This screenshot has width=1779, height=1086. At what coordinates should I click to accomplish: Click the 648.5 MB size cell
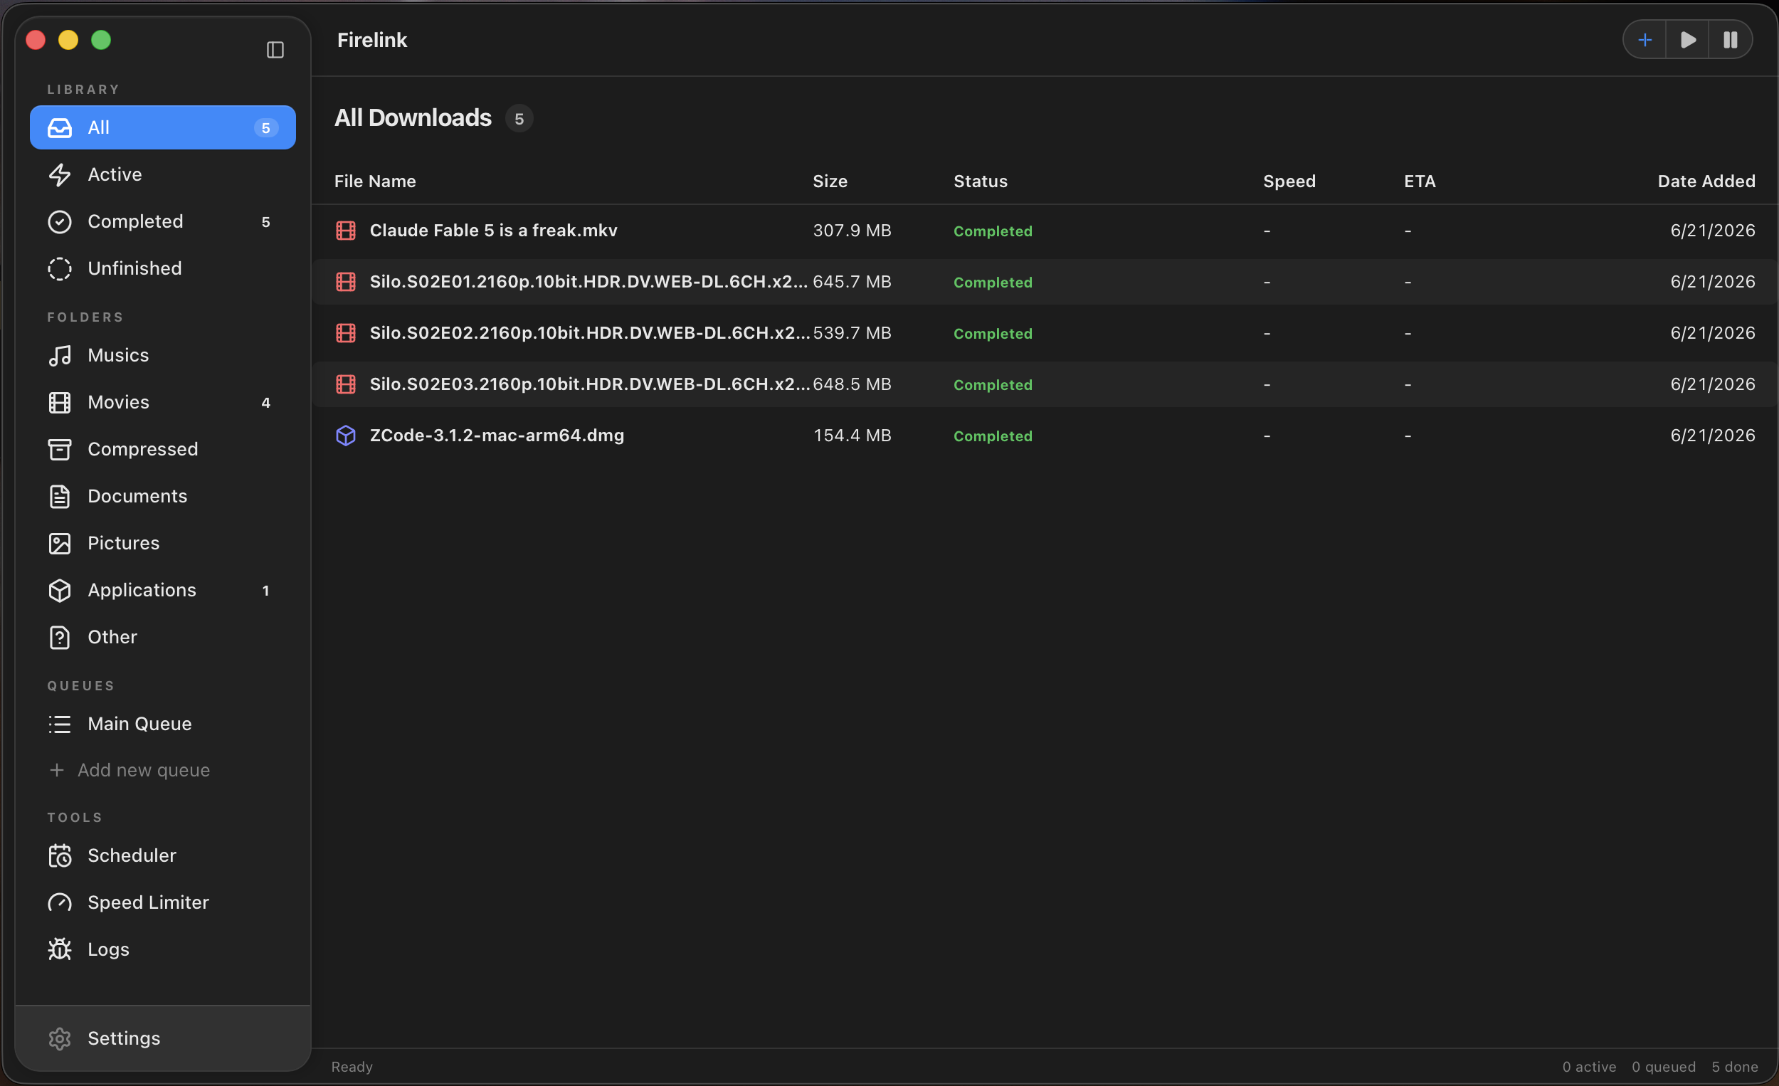pyautogui.click(x=852, y=384)
